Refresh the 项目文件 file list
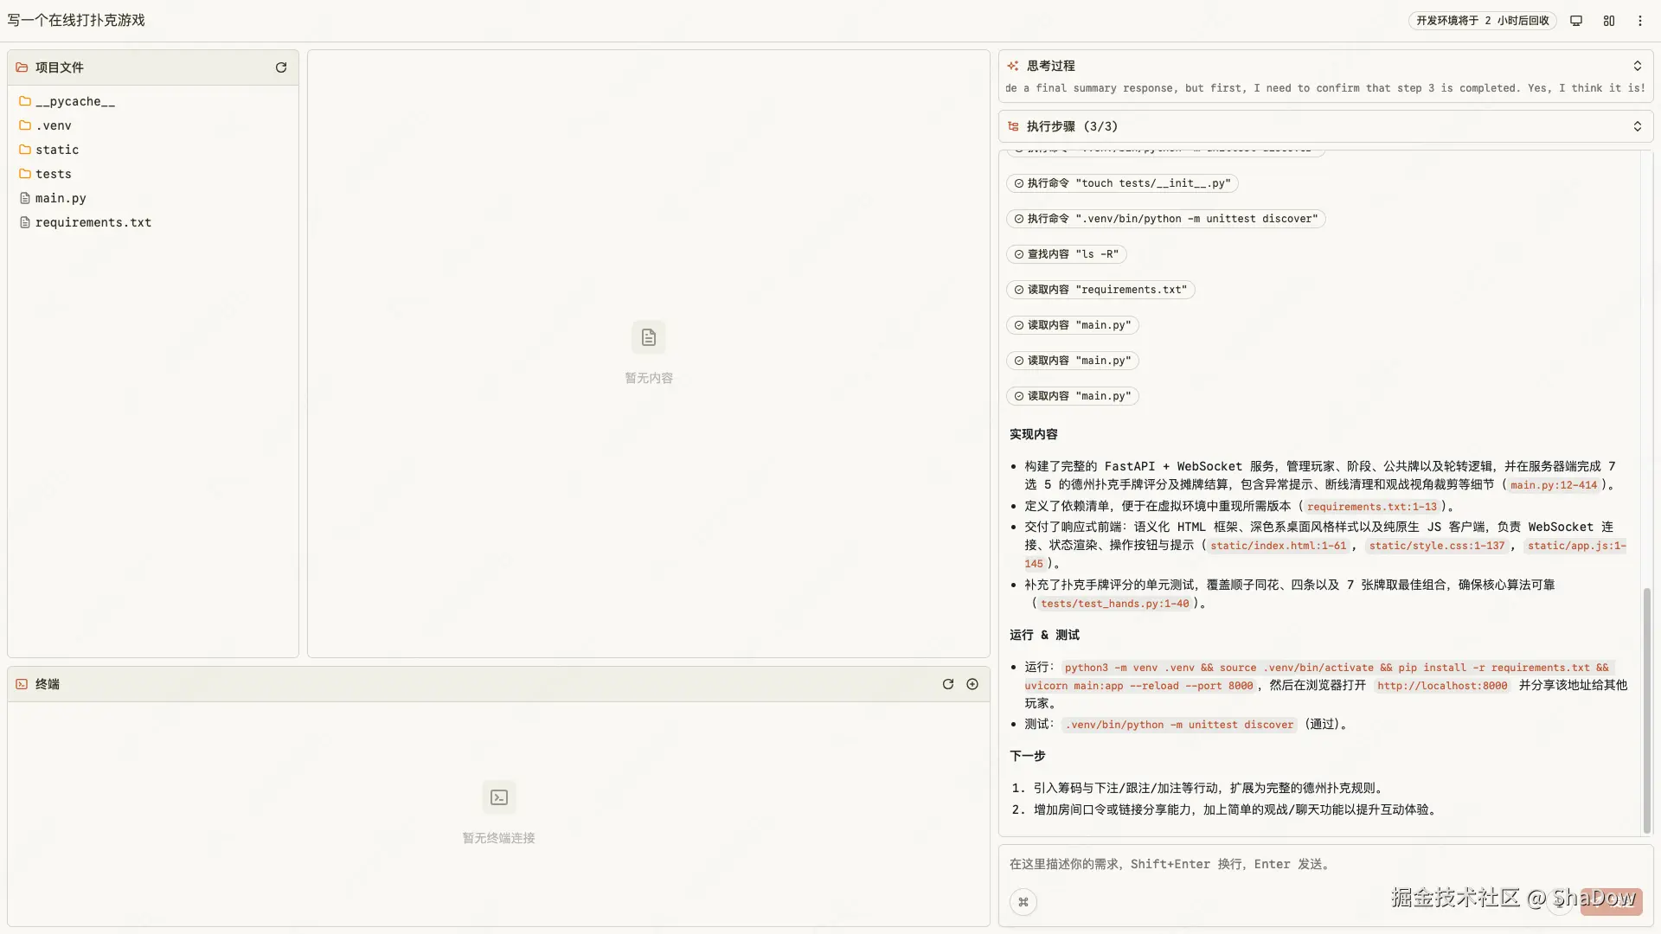1661x934 pixels. pyautogui.click(x=281, y=67)
